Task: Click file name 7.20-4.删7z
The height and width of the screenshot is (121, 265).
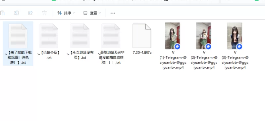Action: pos(142,53)
